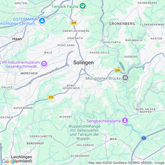Click the 229 shield near Müngstener Brücke

coord(117,70)
